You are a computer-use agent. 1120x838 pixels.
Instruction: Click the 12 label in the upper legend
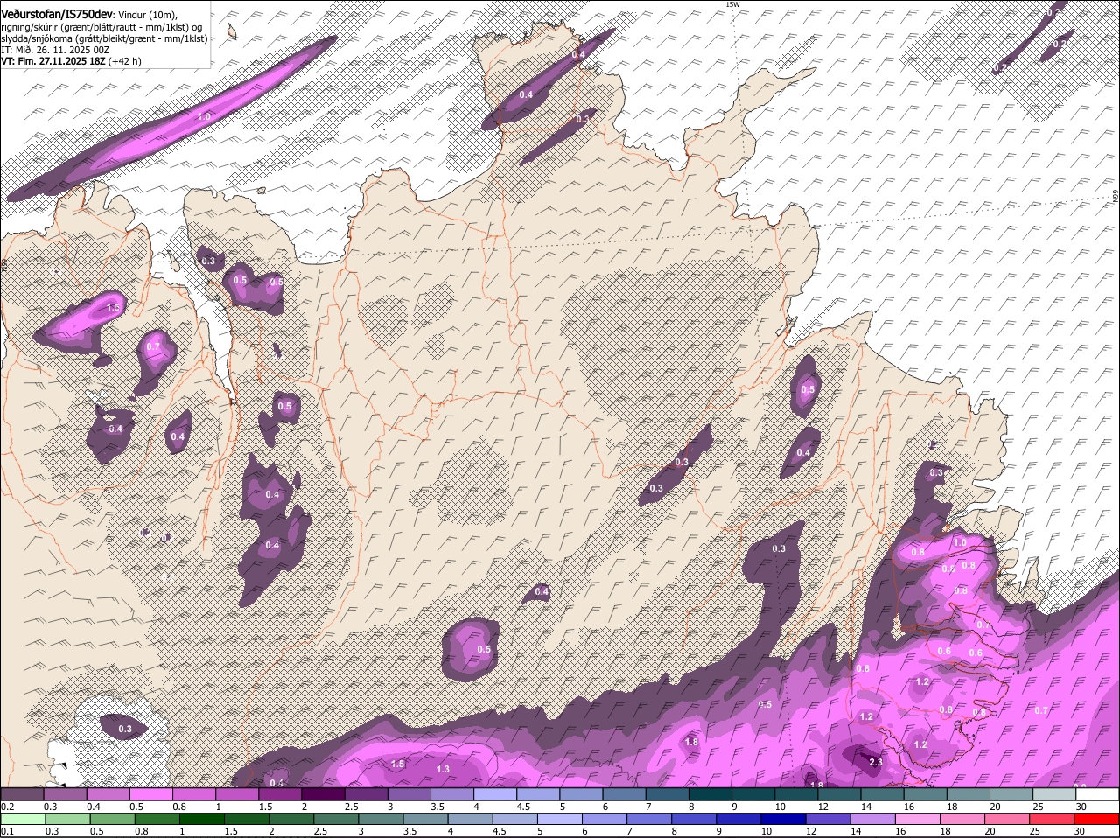pos(822,807)
